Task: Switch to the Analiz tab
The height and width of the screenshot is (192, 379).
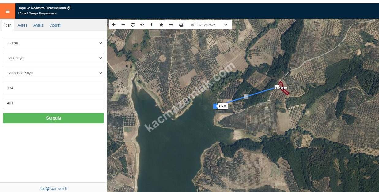Action: click(38, 25)
